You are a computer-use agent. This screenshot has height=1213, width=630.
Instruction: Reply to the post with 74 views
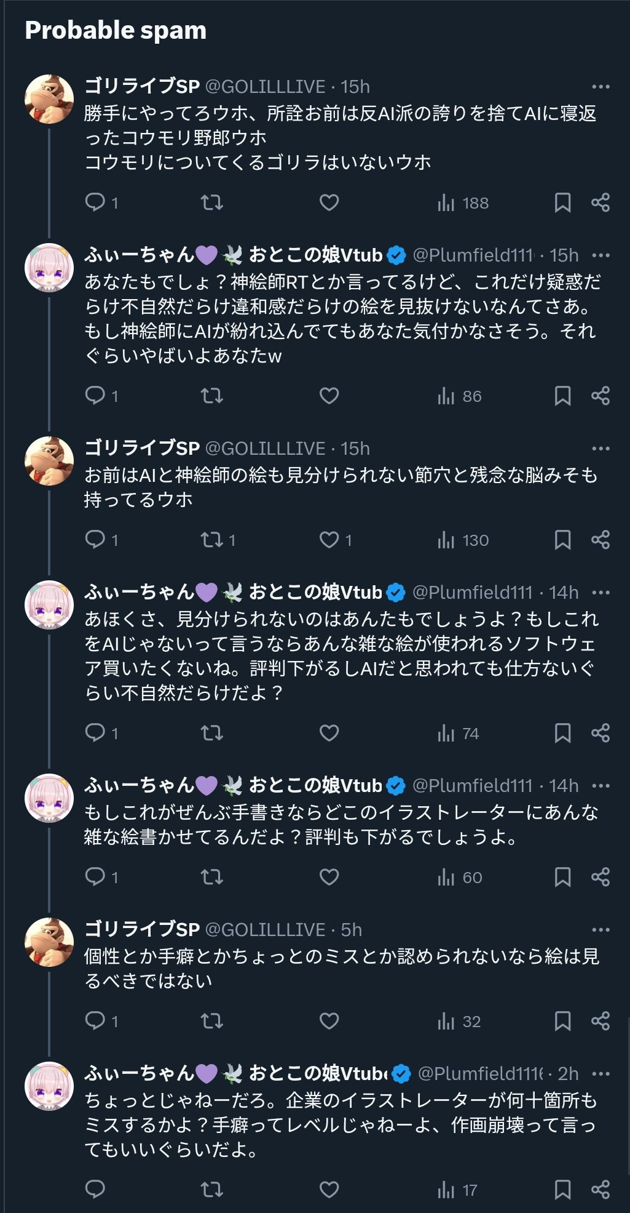[95, 733]
